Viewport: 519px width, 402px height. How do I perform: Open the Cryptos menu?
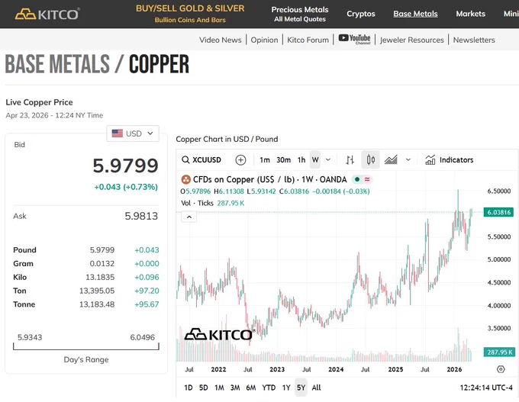click(x=361, y=14)
